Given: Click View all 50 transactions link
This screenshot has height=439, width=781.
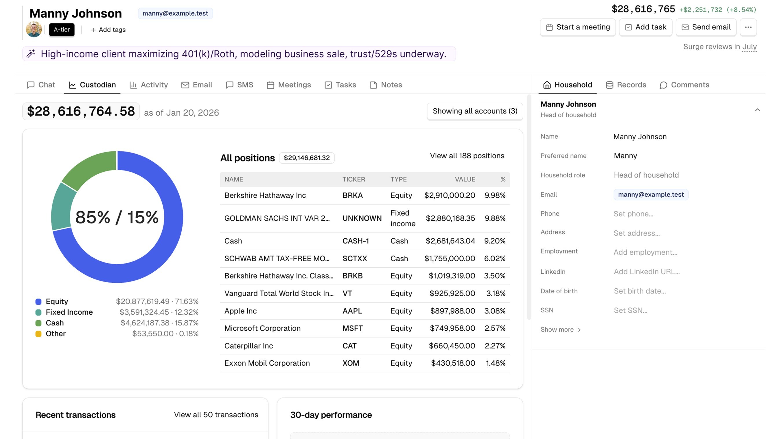Looking at the screenshot, I should [216, 414].
